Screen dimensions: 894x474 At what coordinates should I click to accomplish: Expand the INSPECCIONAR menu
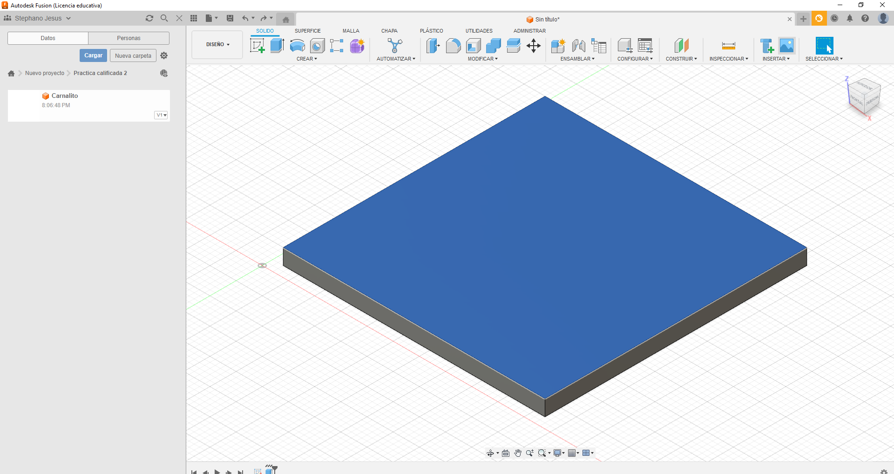[x=729, y=59]
